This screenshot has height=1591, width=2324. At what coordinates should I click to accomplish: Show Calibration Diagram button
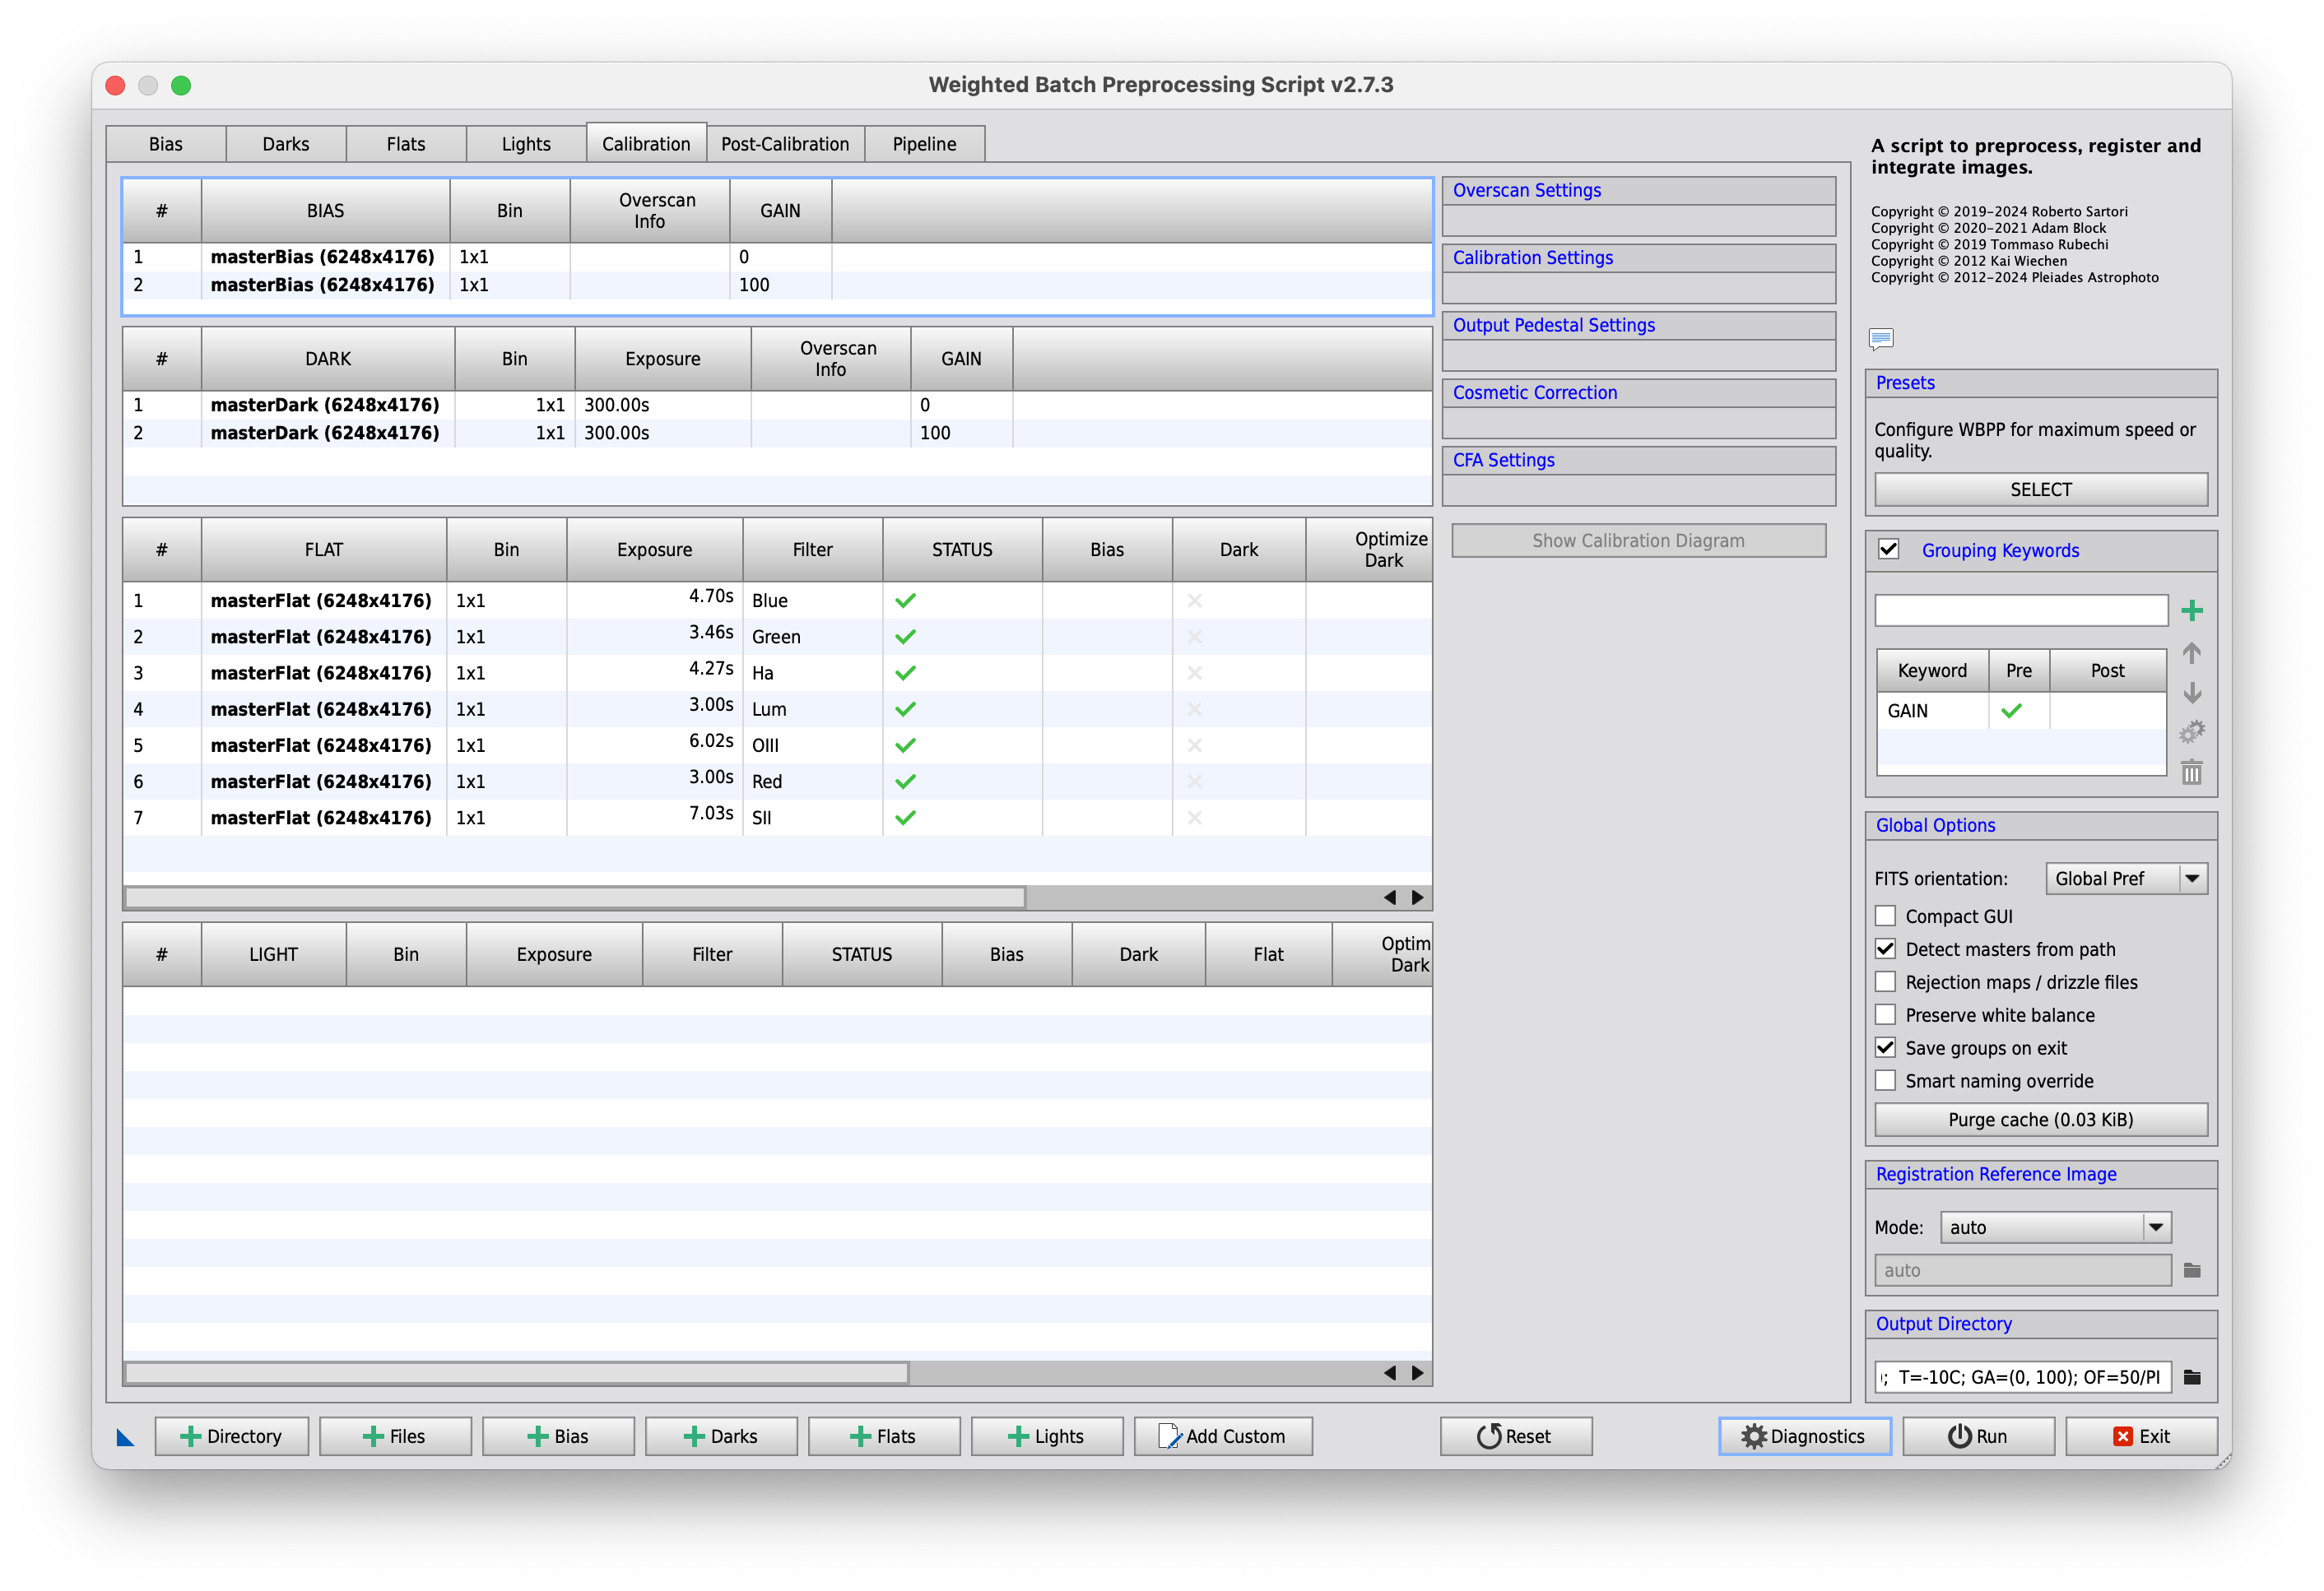pyautogui.click(x=1638, y=540)
